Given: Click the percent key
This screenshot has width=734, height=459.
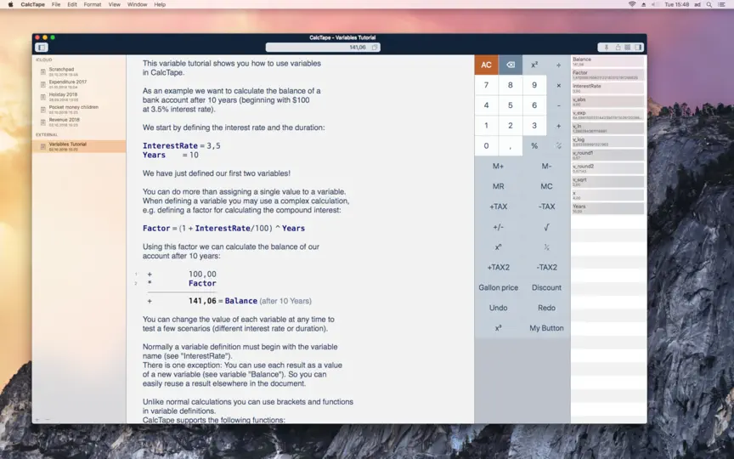Looking at the screenshot, I should 534,145.
